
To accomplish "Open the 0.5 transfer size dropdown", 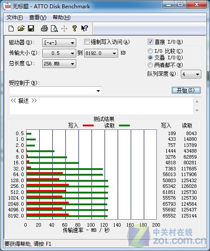I will [59, 53].
